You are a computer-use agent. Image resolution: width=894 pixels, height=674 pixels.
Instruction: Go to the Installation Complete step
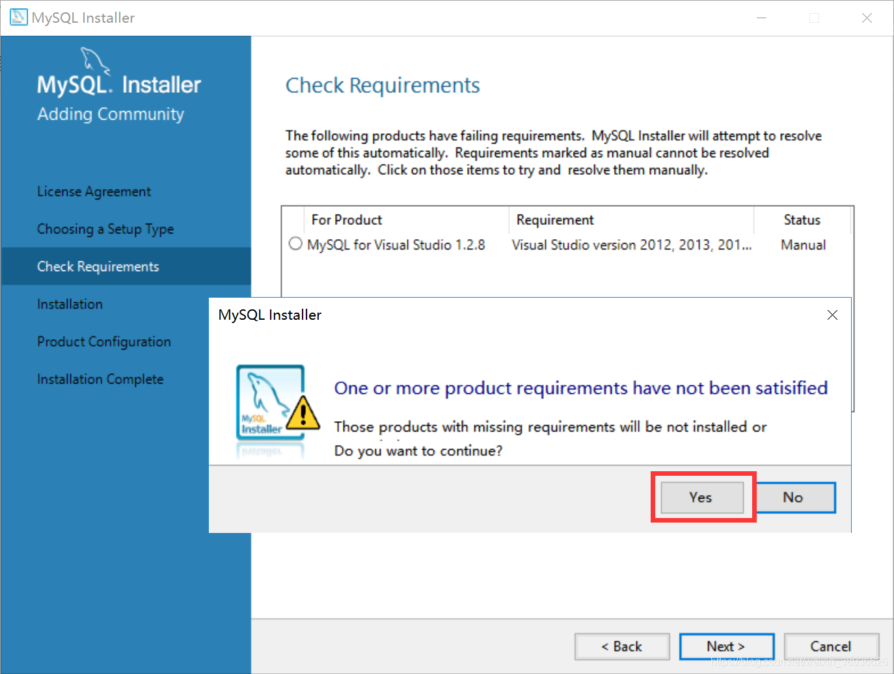(x=100, y=379)
